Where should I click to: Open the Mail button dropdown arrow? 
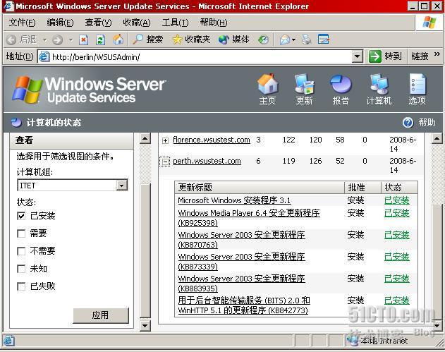pyautogui.click(x=294, y=40)
